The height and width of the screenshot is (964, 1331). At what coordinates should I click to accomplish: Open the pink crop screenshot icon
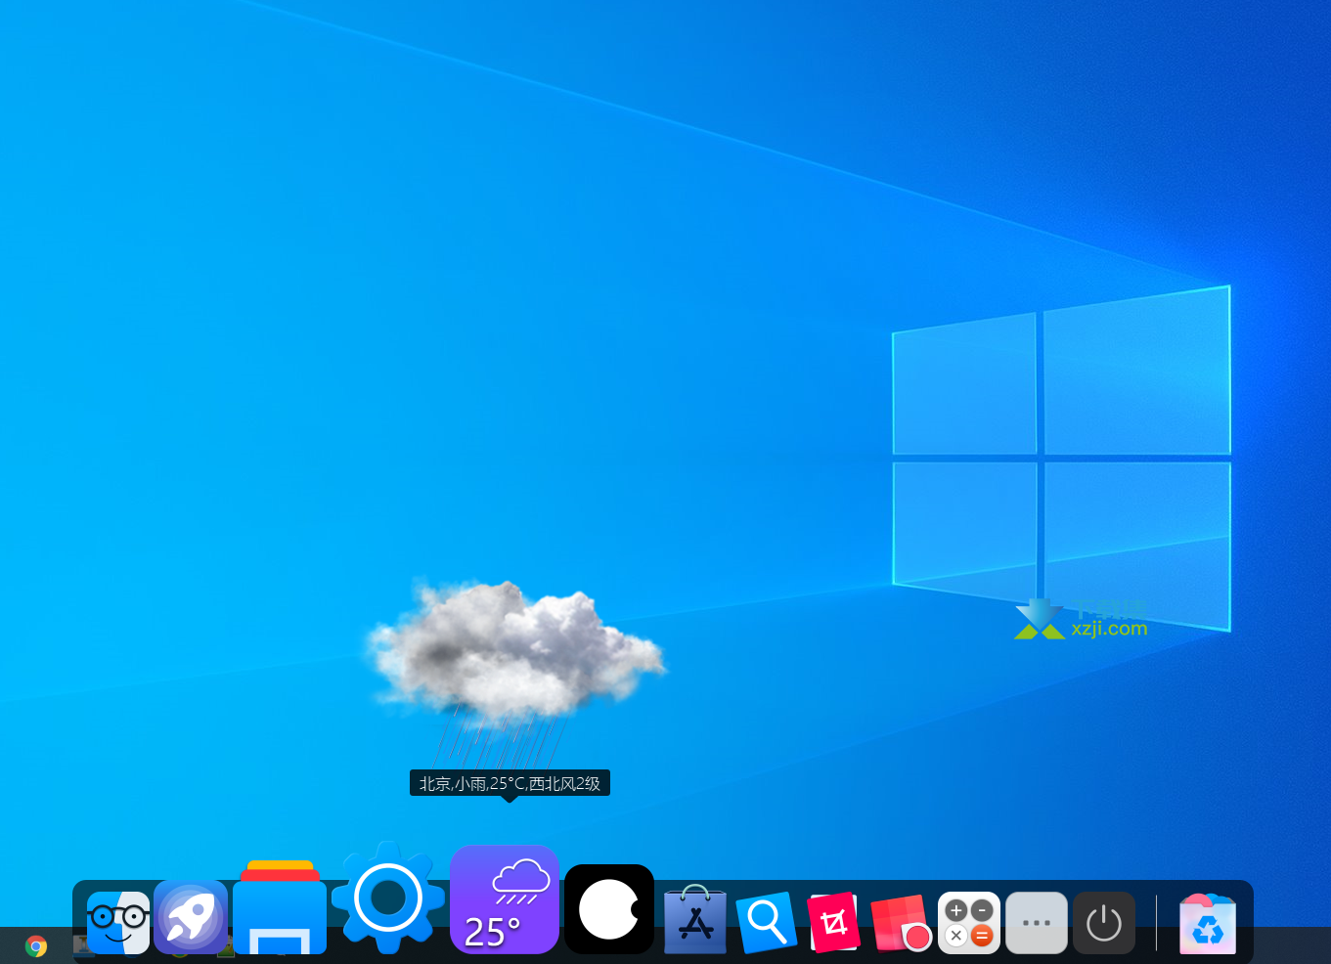[x=833, y=922]
